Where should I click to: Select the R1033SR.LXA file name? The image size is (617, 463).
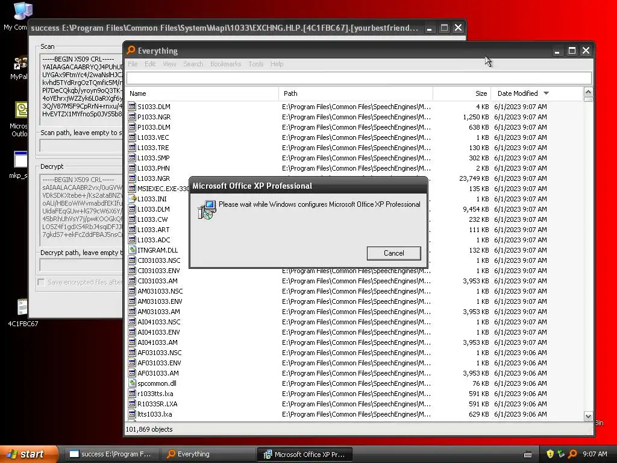157,403
